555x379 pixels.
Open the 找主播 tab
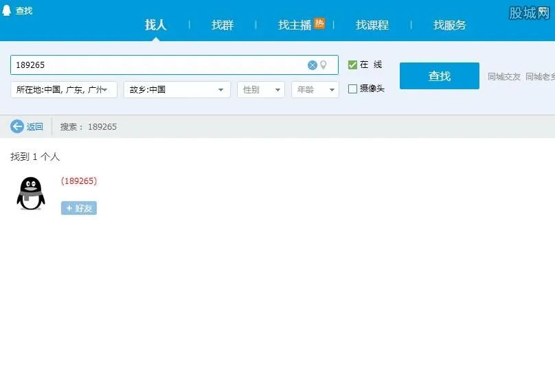(295, 25)
